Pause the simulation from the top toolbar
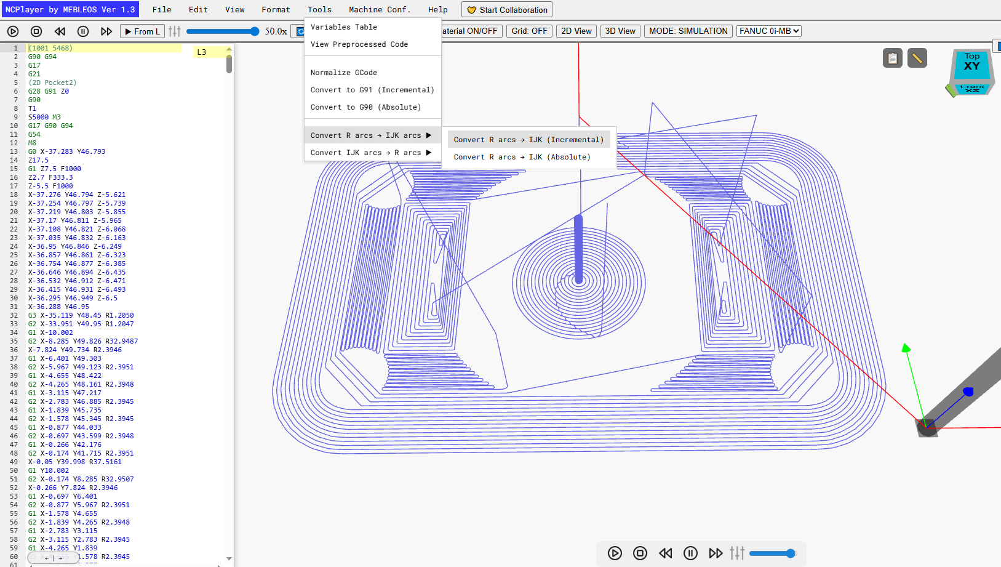 point(83,31)
